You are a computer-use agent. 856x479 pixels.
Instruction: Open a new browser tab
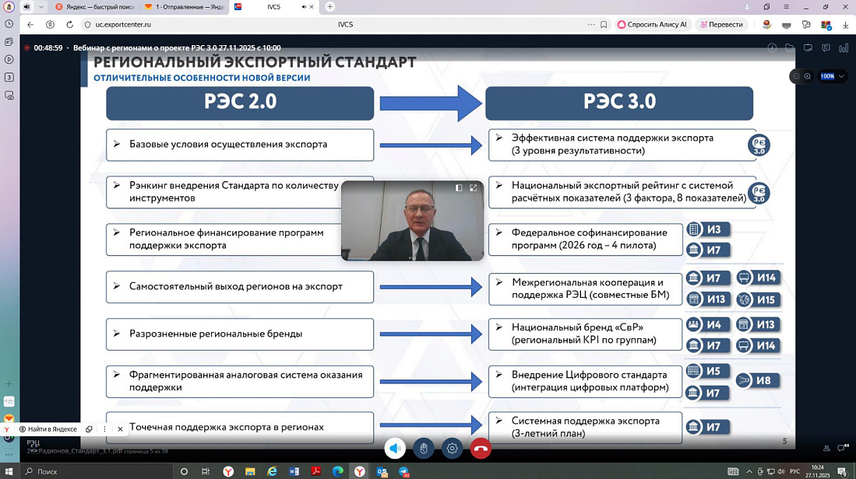330,7
